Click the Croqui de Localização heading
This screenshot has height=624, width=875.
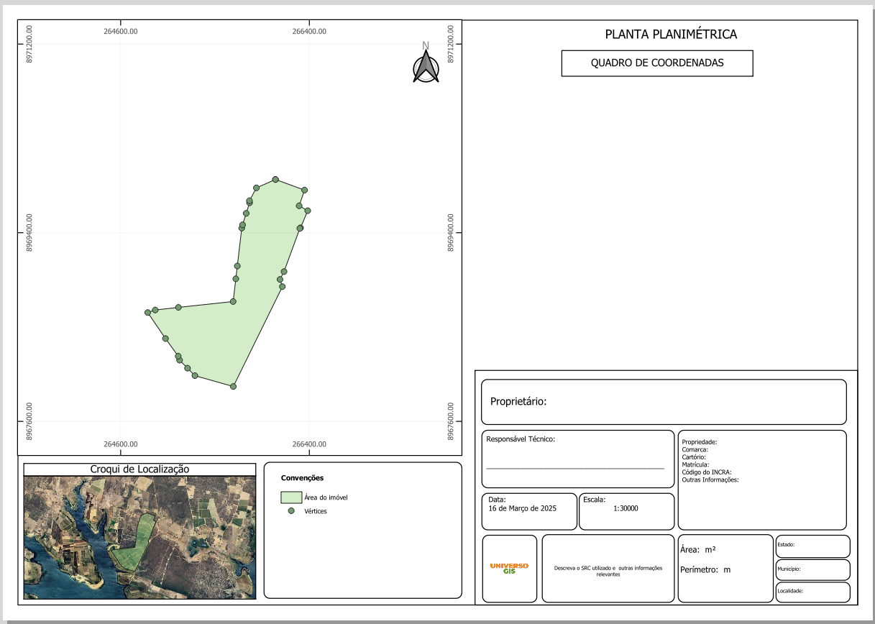139,469
